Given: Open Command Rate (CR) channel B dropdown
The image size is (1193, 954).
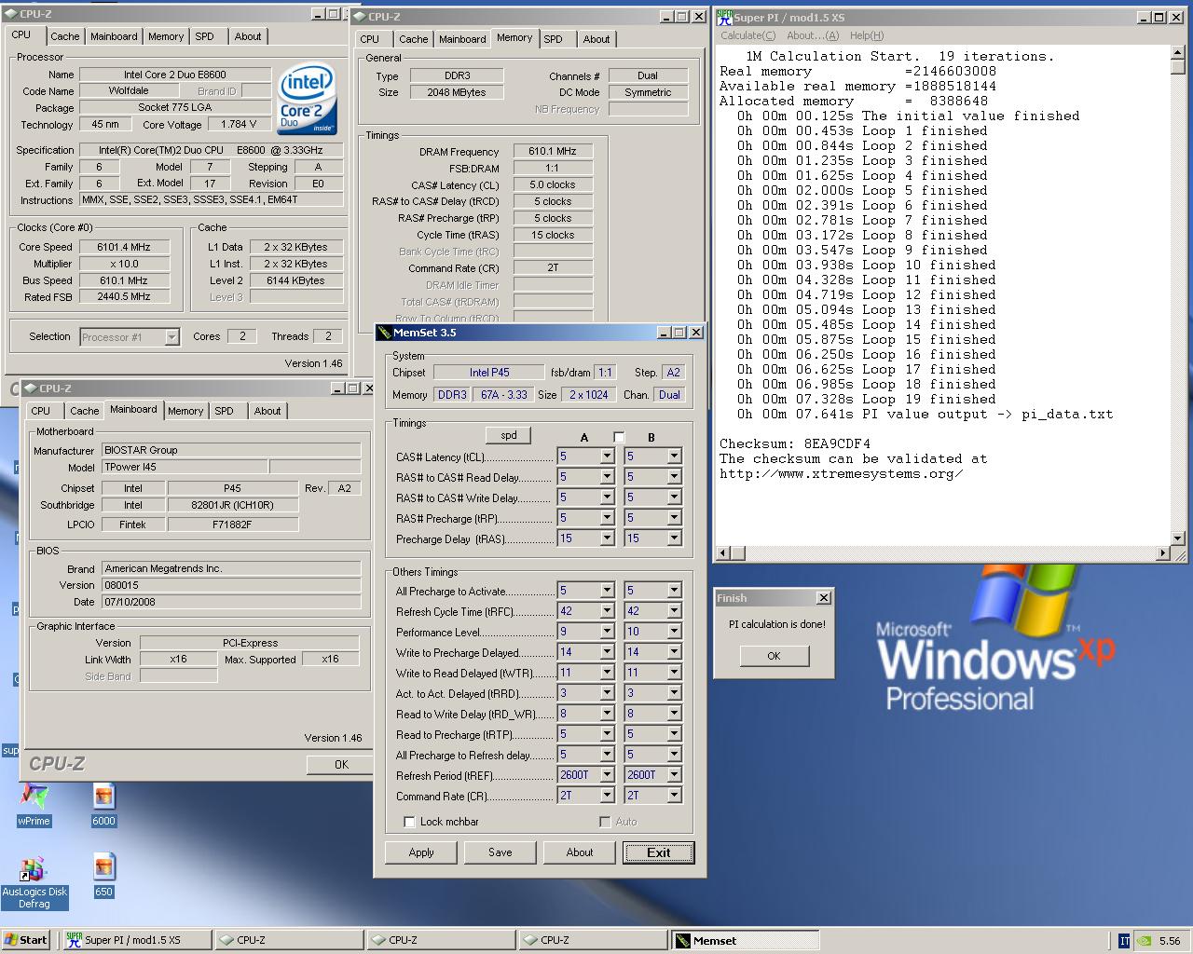Looking at the screenshot, I should 674,796.
